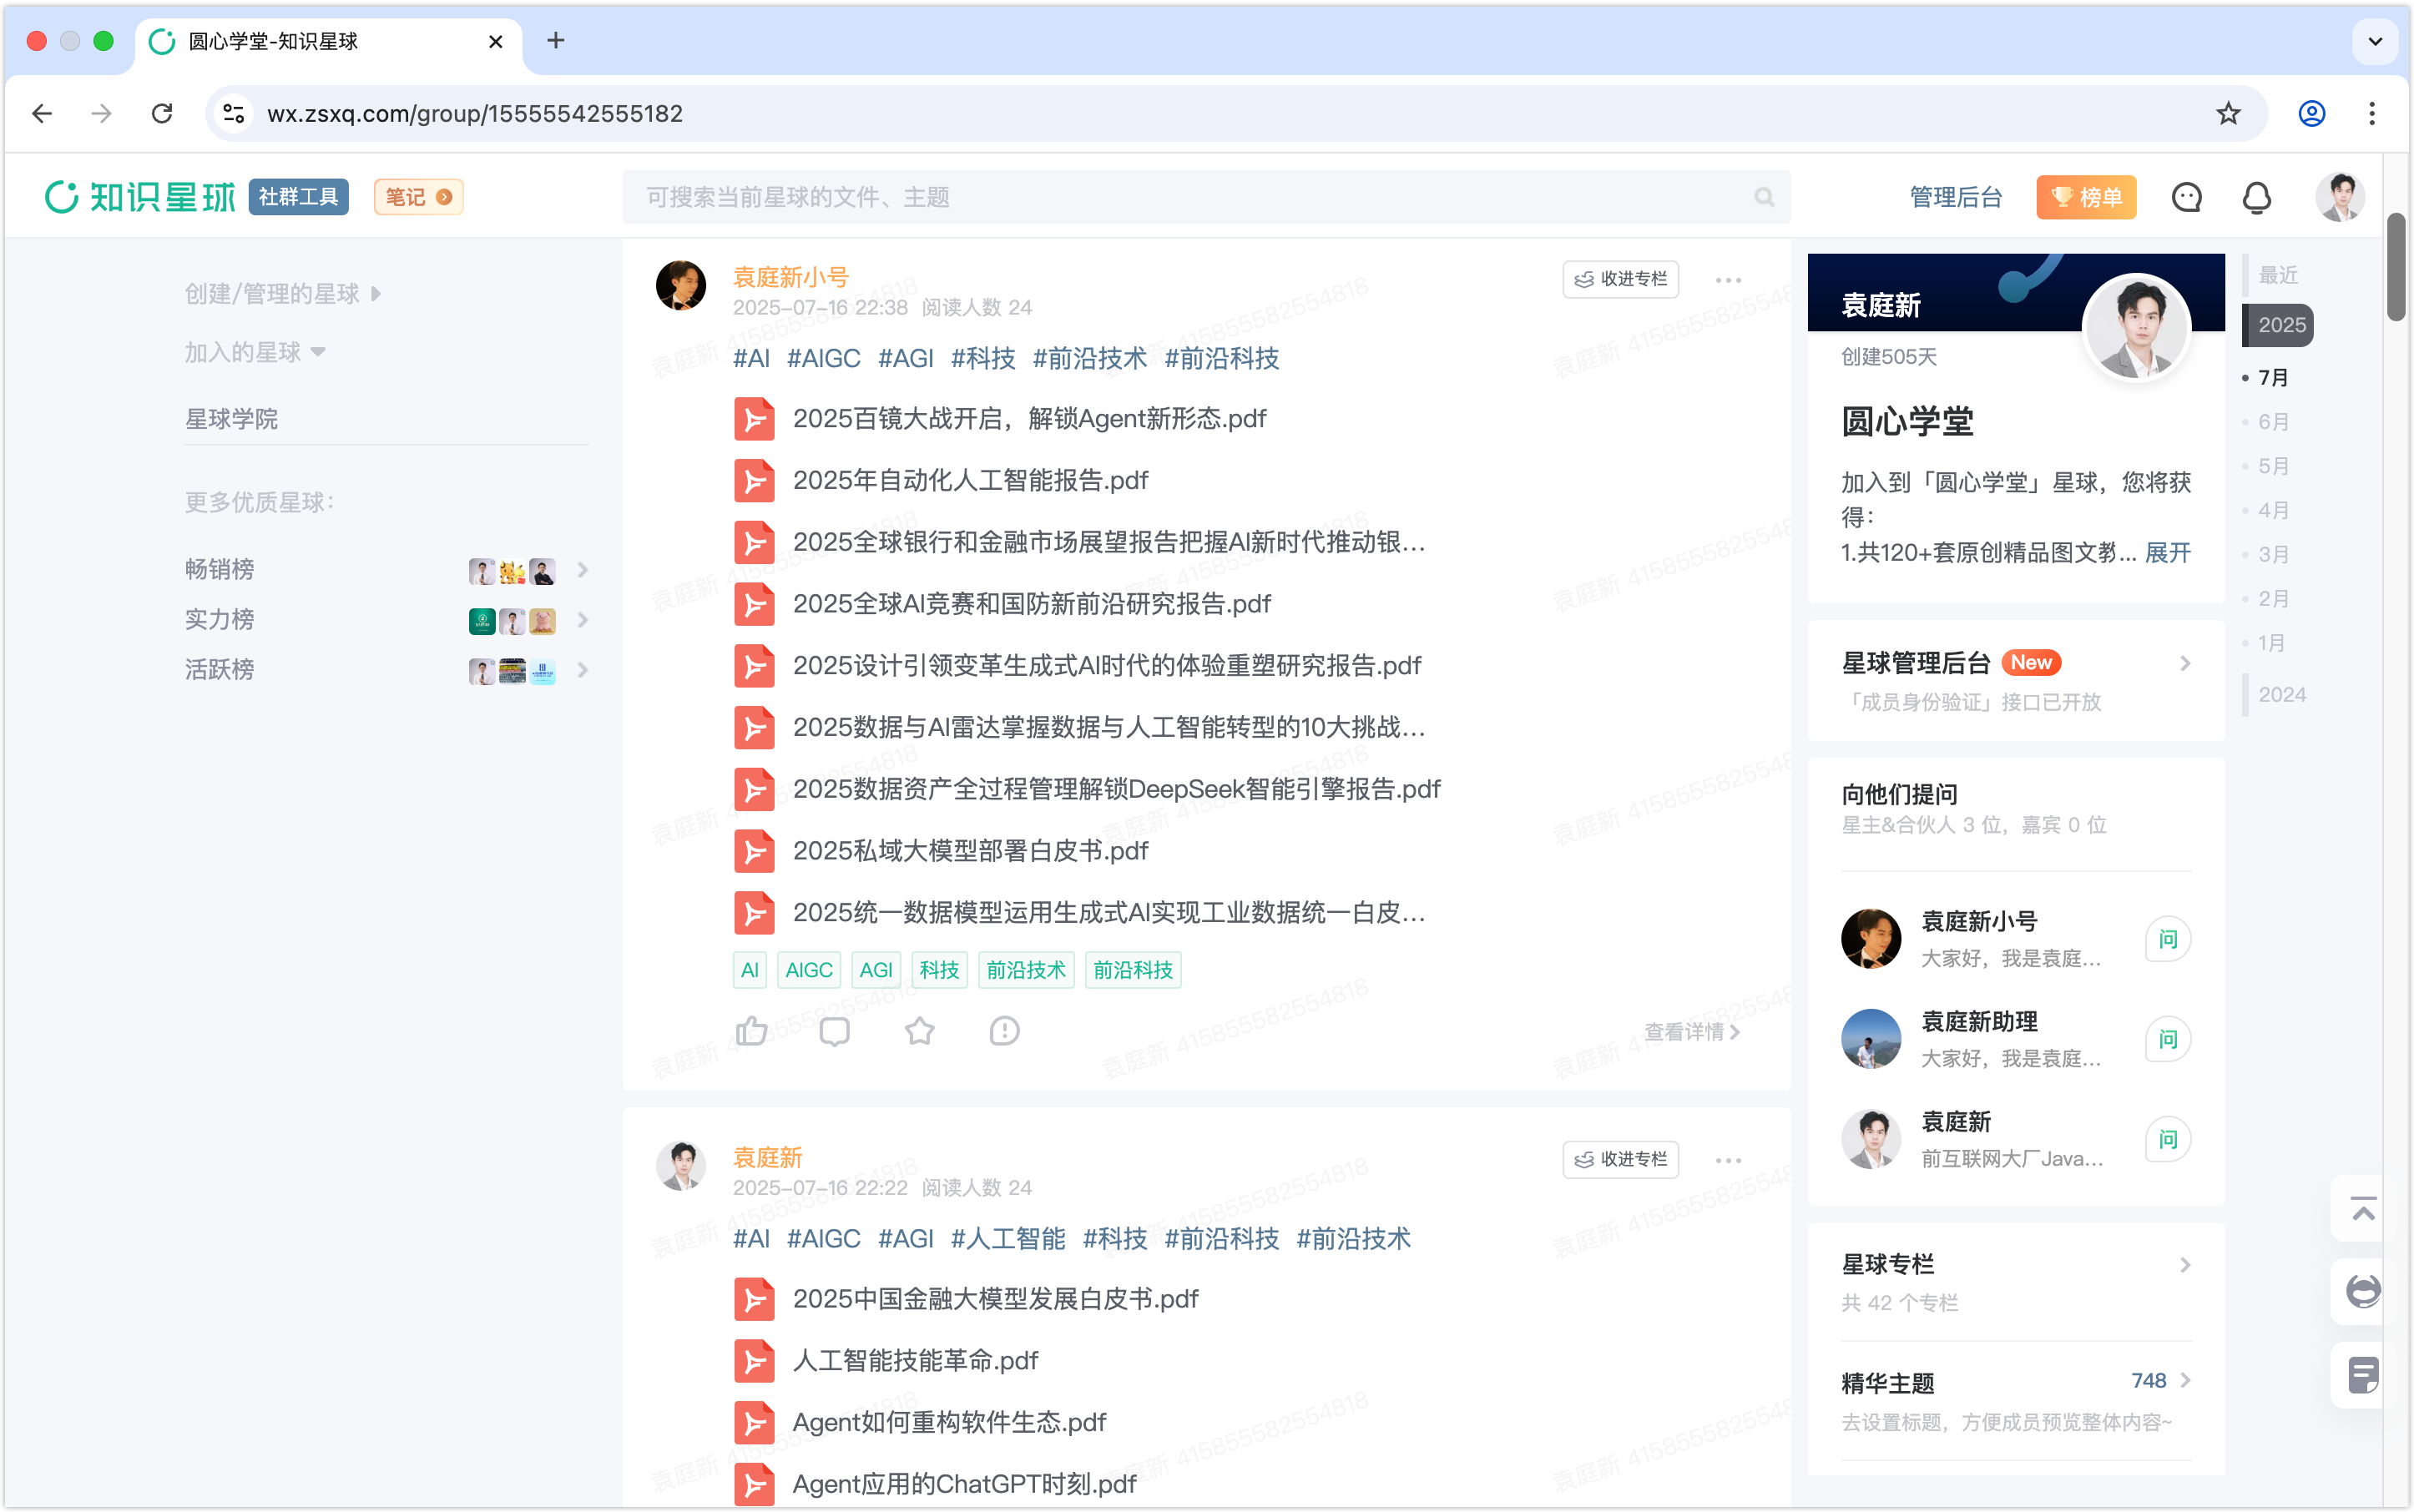Click the report exclamation icon under post

[x=1003, y=1031]
